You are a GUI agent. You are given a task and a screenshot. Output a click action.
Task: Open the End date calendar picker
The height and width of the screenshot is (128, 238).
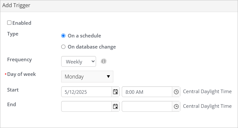point(115,106)
